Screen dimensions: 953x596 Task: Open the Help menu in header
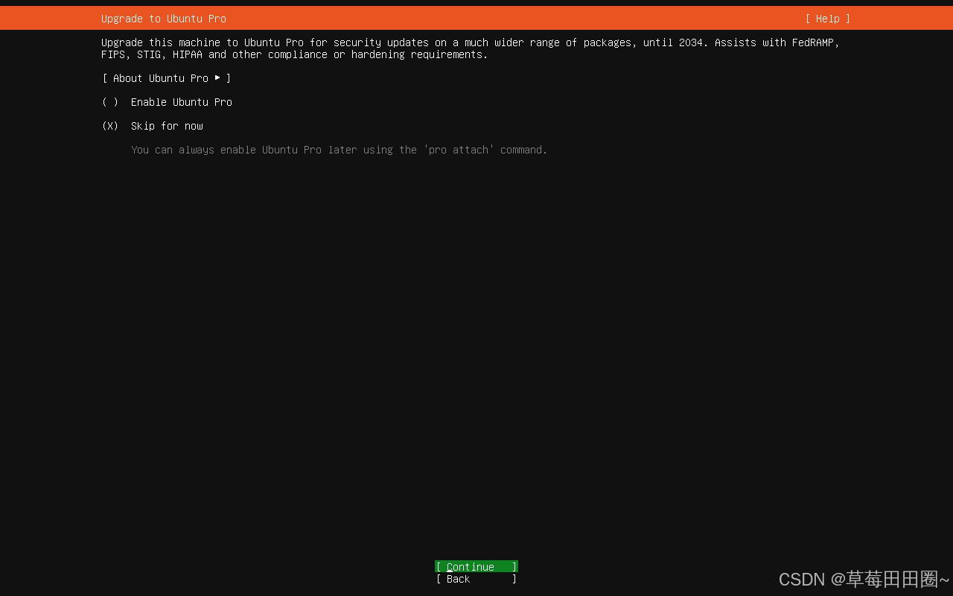(828, 19)
